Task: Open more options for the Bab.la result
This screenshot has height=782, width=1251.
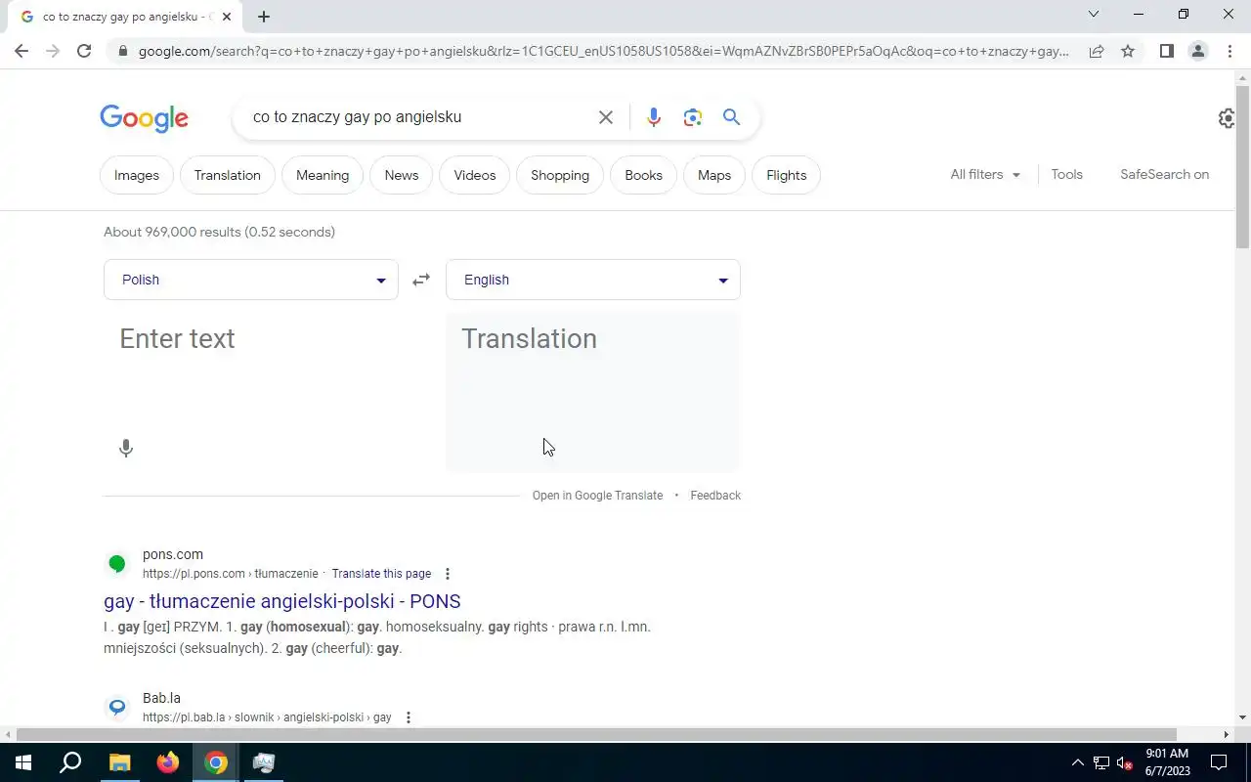Action: coord(409,717)
